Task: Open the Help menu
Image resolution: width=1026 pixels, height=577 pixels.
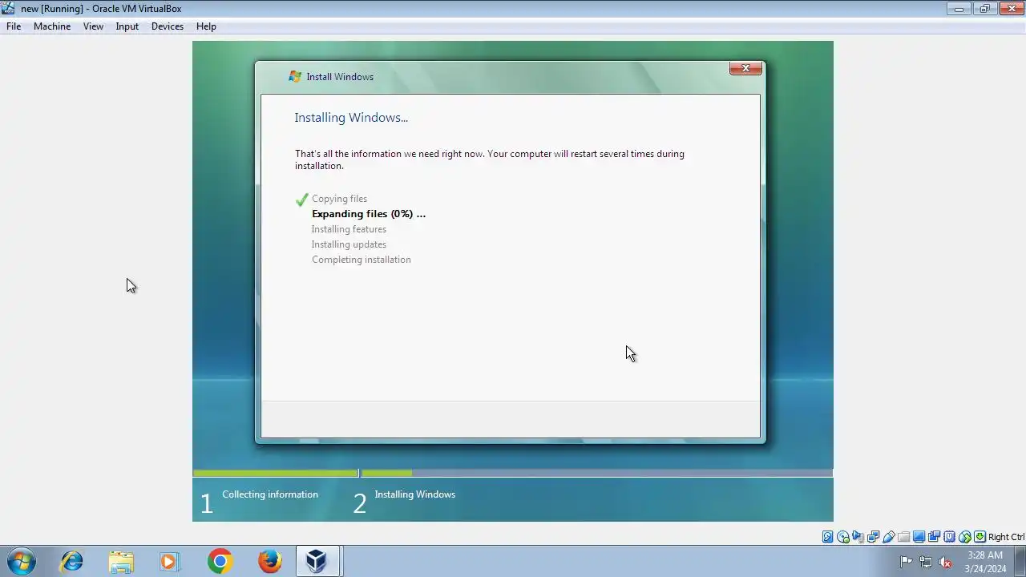Action: tap(206, 26)
